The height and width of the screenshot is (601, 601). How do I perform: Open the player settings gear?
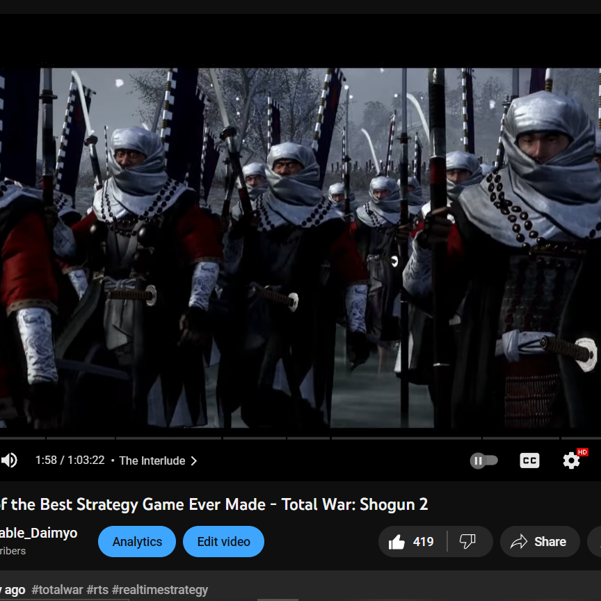[571, 460]
